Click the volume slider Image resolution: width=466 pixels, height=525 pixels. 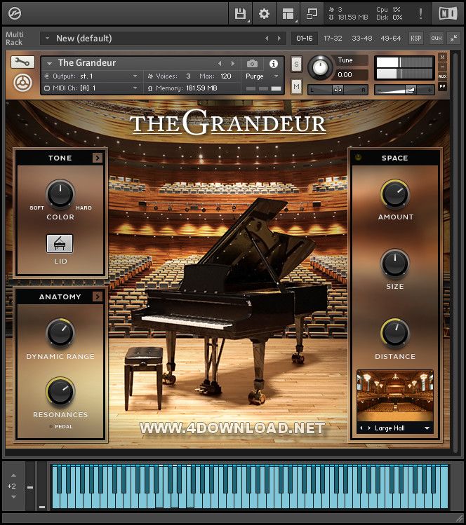(x=404, y=90)
